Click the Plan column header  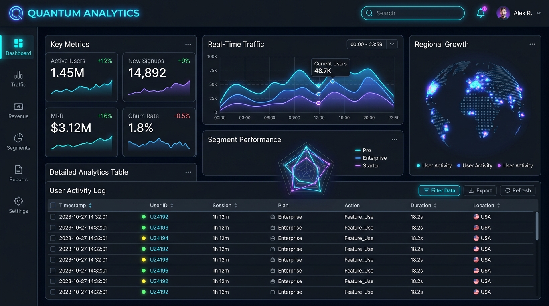(x=283, y=206)
